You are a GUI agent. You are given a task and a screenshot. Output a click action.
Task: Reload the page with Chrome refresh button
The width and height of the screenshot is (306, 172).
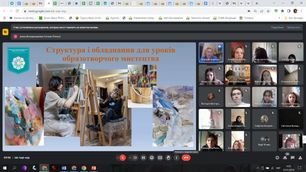[17, 11]
